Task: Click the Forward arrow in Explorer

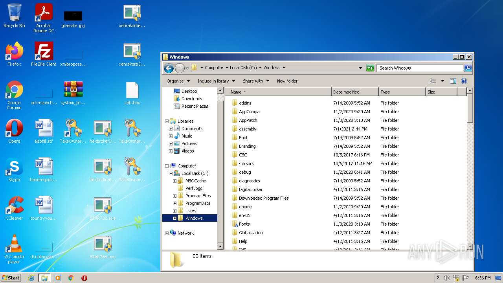Action: pyautogui.click(x=180, y=68)
